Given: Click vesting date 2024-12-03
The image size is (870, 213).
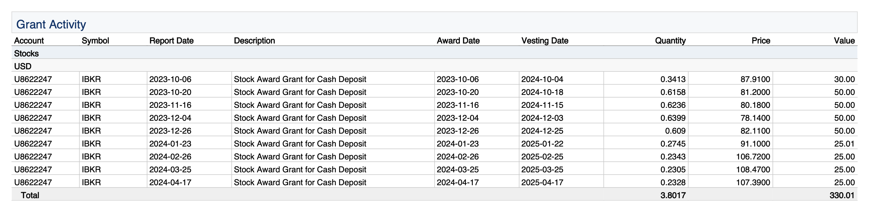Looking at the screenshot, I should (x=542, y=118).
